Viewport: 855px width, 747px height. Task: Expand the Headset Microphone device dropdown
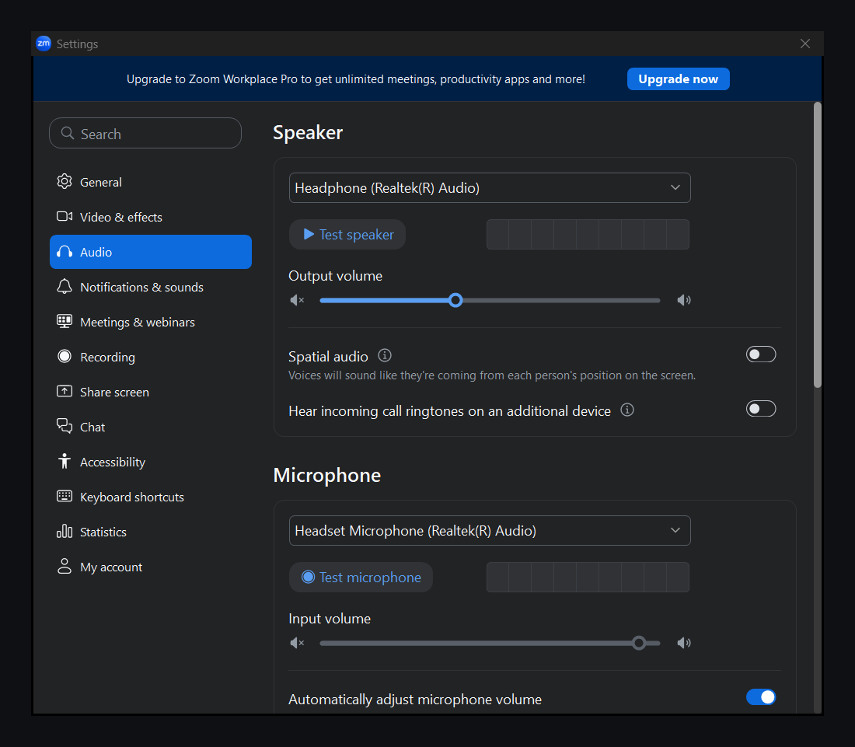[x=490, y=531]
